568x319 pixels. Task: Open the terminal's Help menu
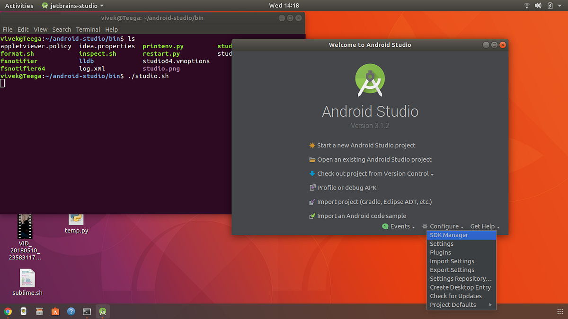pyautogui.click(x=111, y=29)
